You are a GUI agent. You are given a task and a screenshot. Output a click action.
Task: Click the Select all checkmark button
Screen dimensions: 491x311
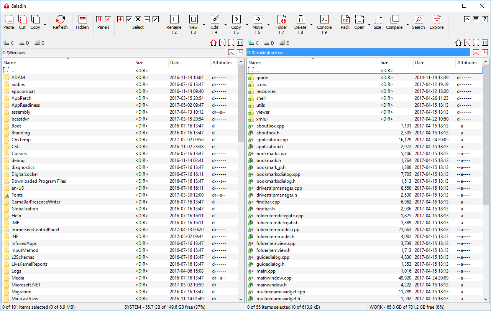[x=129, y=19]
